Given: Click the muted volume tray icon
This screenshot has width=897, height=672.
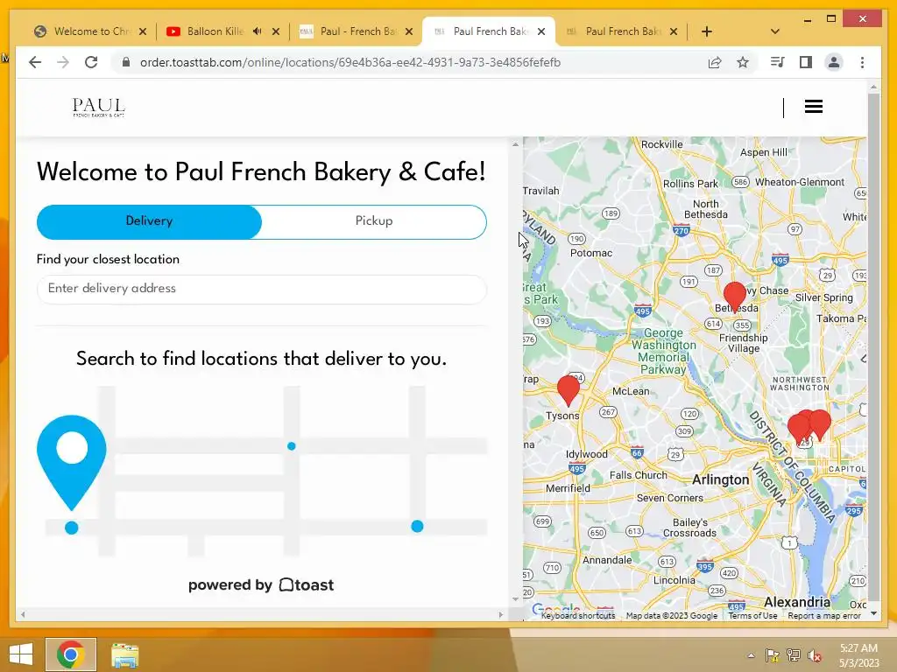Looking at the screenshot, I should click(x=815, y=655).
